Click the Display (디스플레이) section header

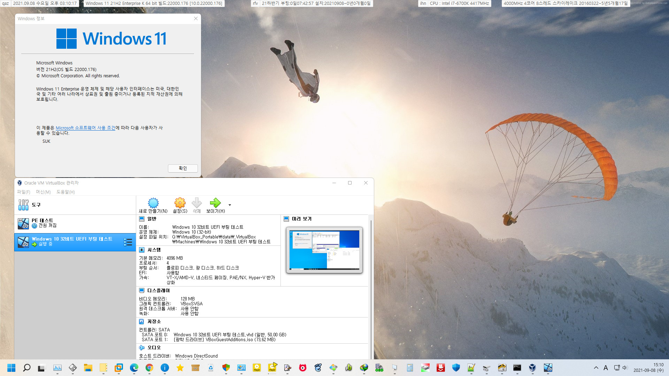click(x=159, y=290)
